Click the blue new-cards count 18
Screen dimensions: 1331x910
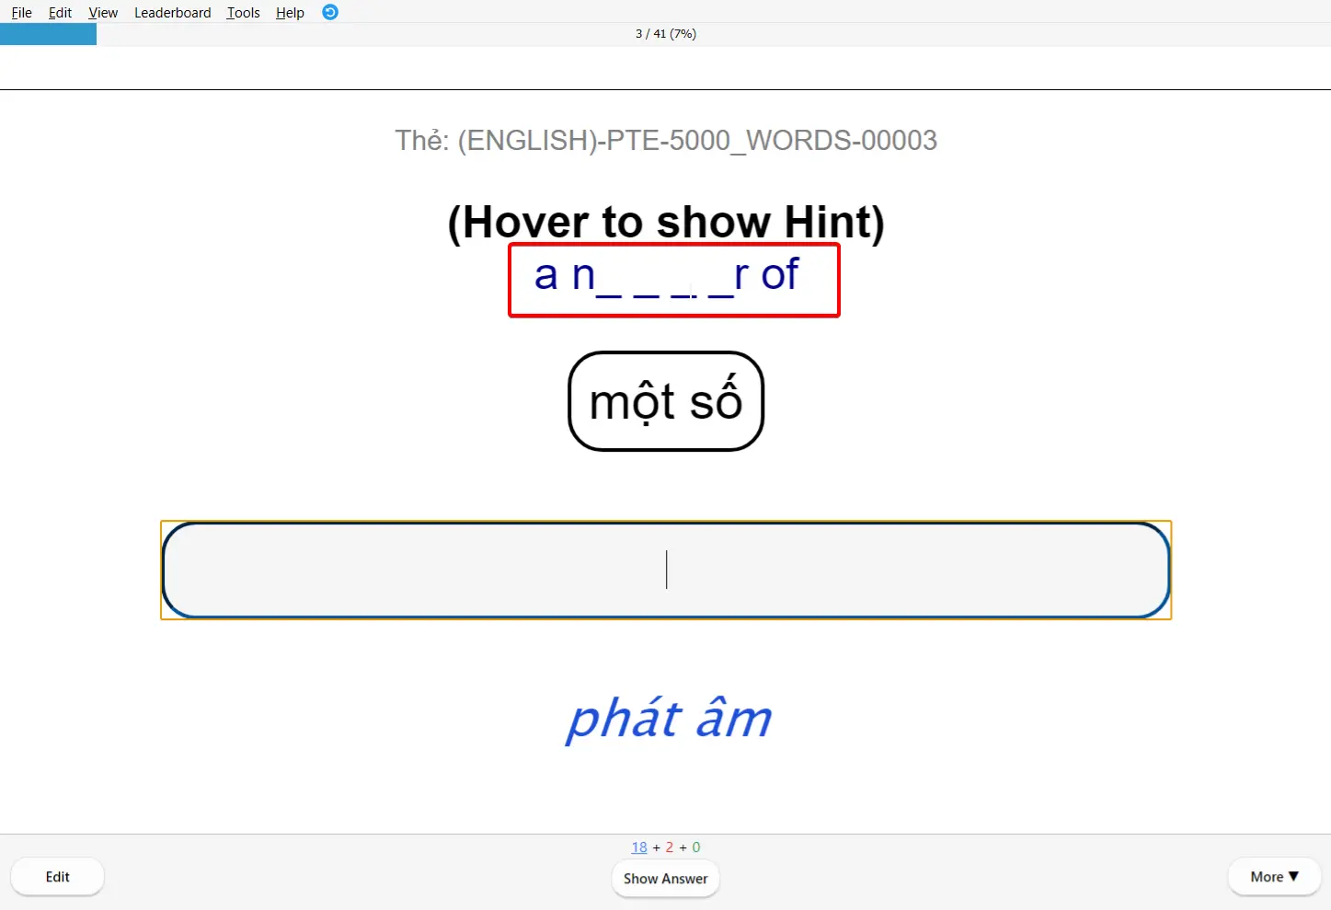[x=638, y=847]
